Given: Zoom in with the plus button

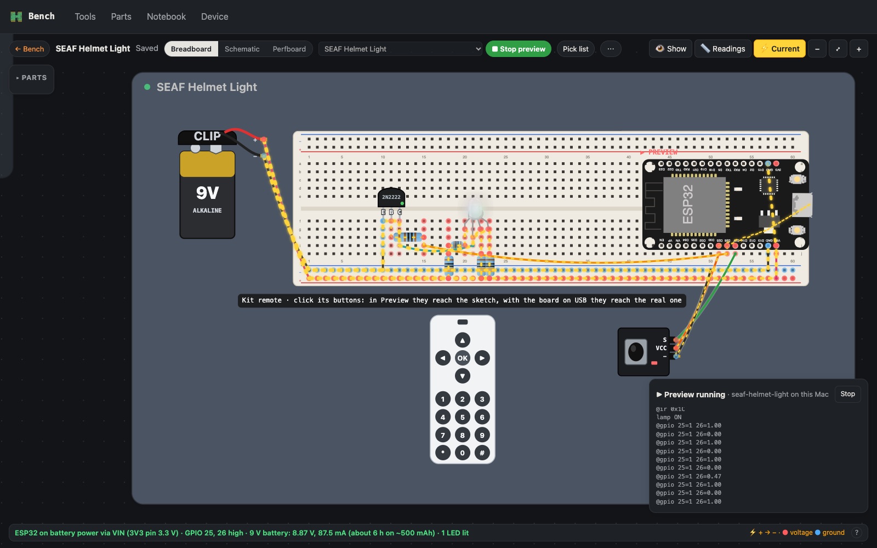Looking at the screenshot, I should tap(859, 49).
